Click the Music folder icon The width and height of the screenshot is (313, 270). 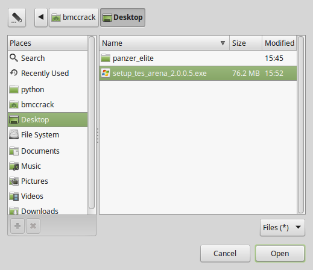14,166
